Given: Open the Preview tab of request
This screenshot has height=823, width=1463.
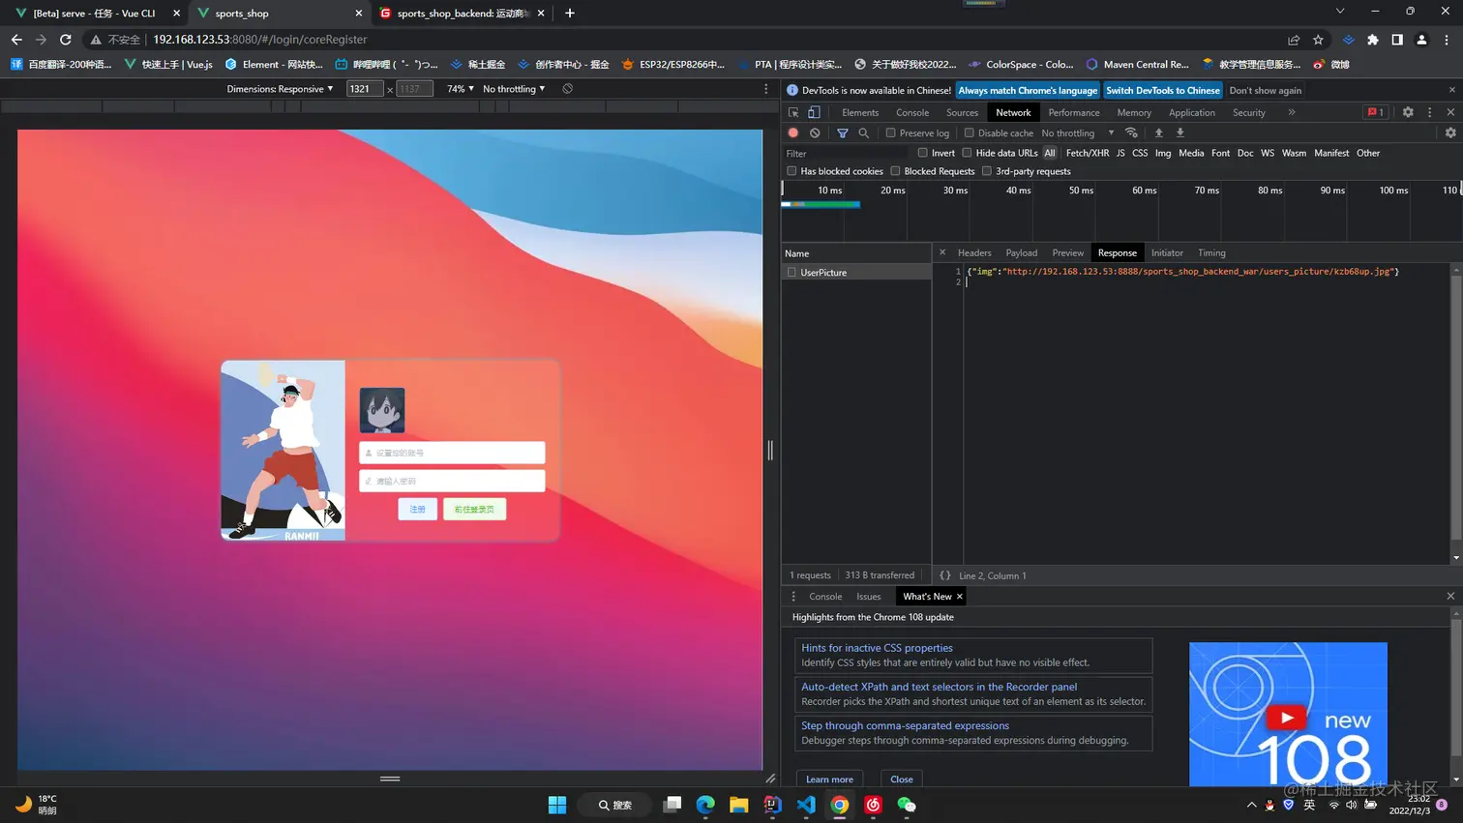Looking at the screenshot, I should point(1068,253).
